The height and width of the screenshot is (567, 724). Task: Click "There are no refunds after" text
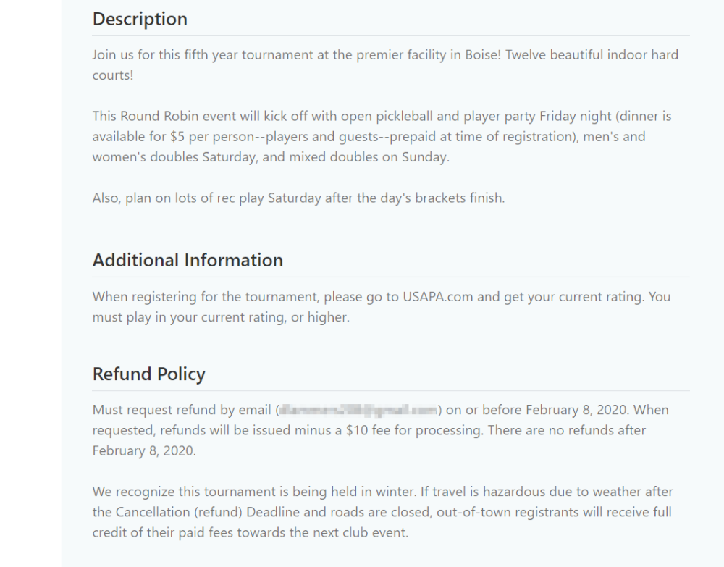[x=567, y=430]
